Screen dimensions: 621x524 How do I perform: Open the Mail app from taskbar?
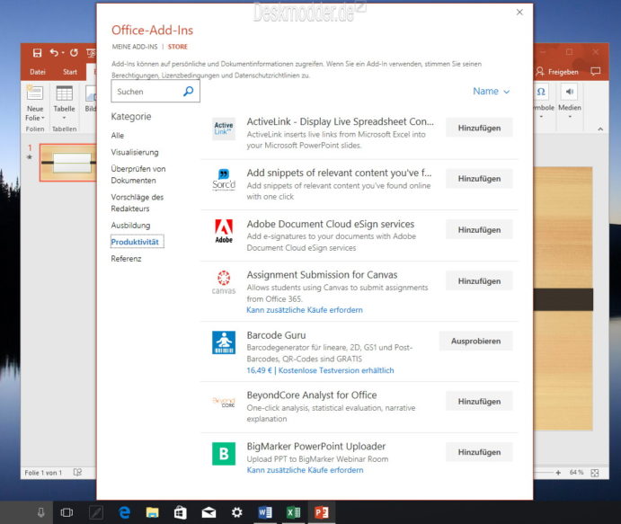point(208,512)
